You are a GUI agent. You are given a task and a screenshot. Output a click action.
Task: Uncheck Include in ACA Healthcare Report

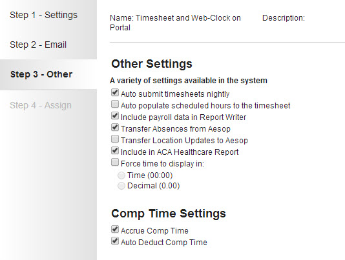click(x=115, y=151)
